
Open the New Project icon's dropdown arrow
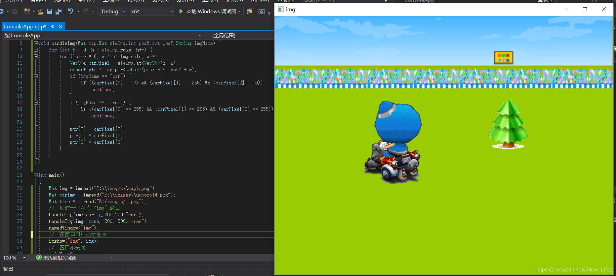(34, 12)
